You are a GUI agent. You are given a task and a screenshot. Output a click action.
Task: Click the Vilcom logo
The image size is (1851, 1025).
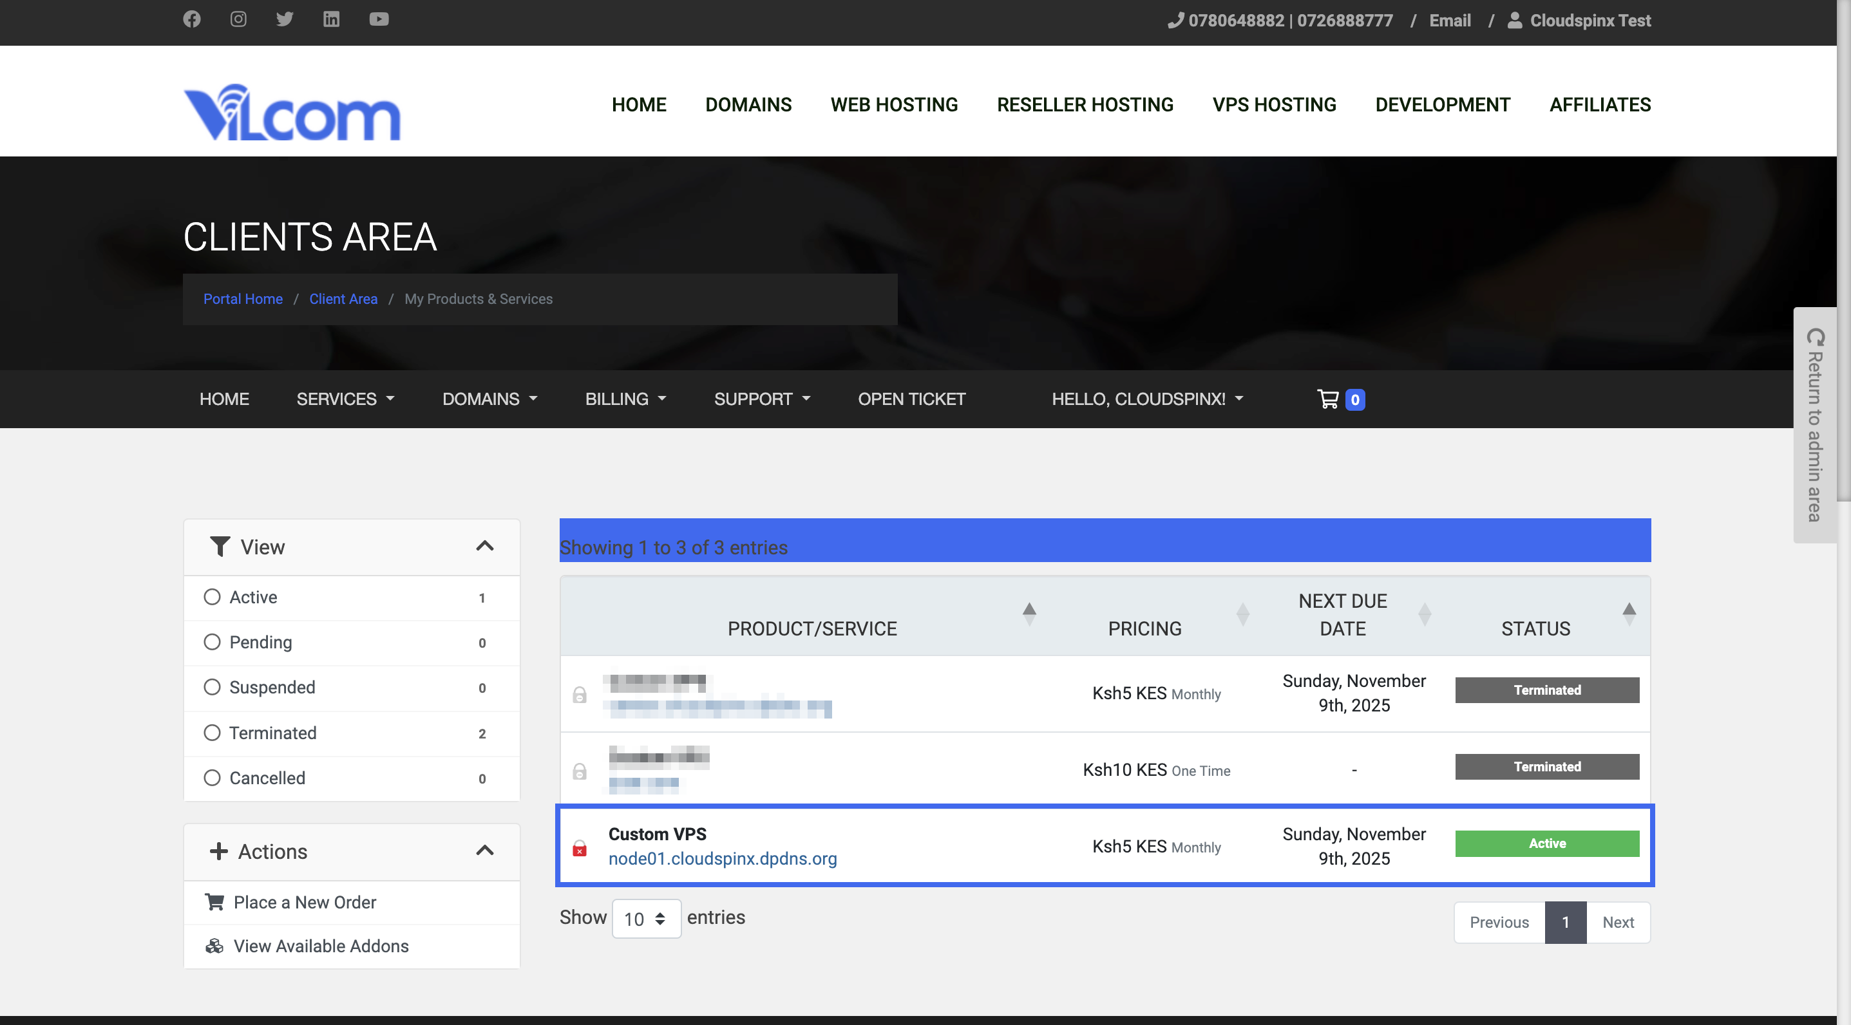tap(292, 113)
